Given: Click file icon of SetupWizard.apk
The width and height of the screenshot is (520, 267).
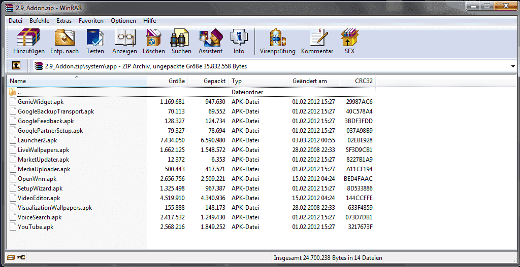Looking at the screenshot, I should 13,188.
